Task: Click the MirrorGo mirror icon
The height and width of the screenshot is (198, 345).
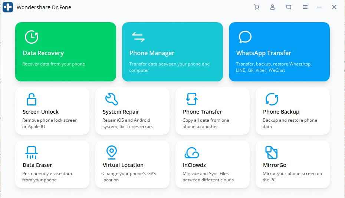Action: point(272,152)
